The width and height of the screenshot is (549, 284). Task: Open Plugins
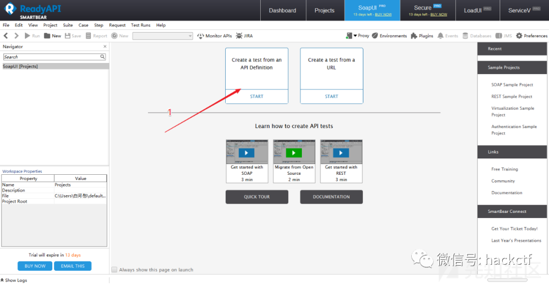(421, 36)
